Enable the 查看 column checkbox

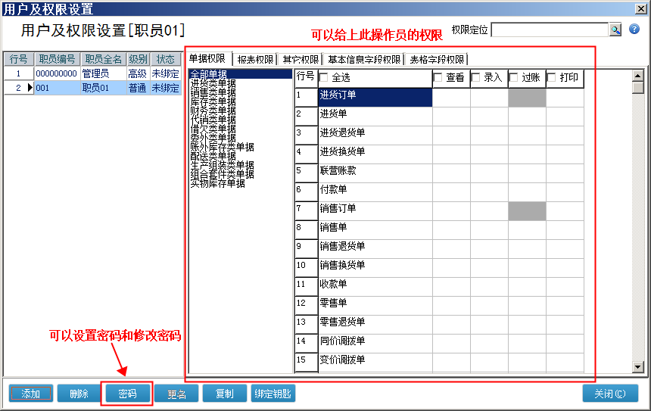click(x=438, y=77)
